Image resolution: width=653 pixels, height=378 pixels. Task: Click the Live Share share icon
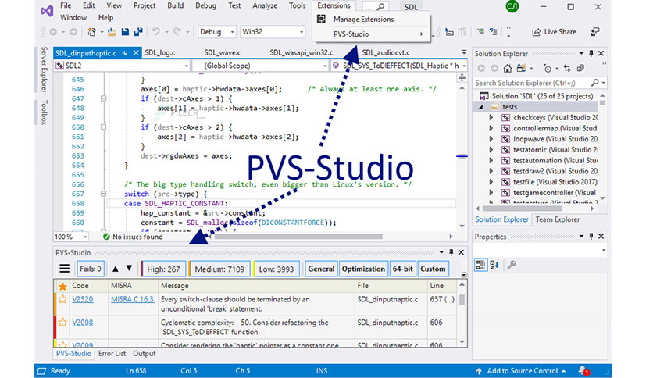click(536, 32)
